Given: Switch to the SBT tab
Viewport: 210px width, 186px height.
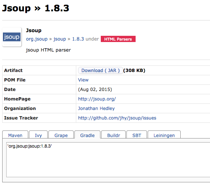Looking at the screenshot, I should (x=137, y=135).
